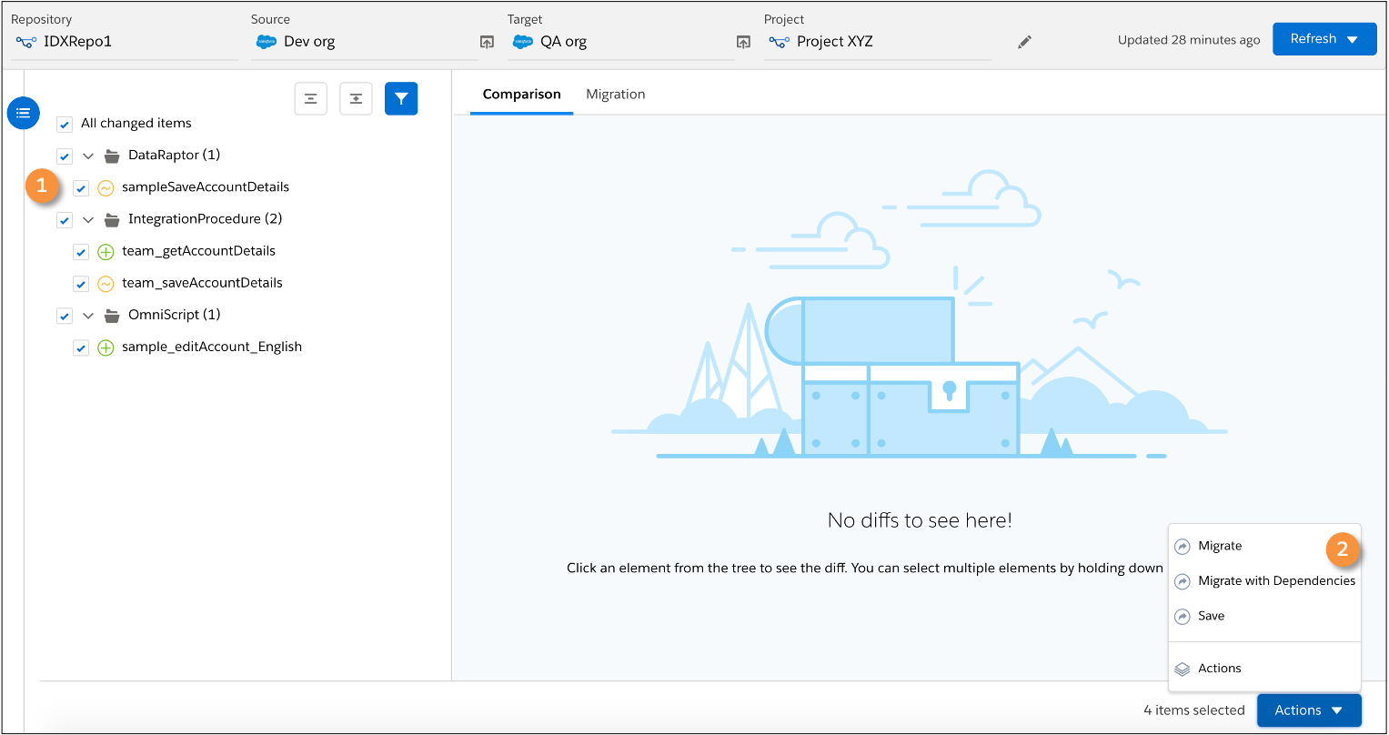Deselect the team_saveAccountDetails checkbox

tap(80, 283)
